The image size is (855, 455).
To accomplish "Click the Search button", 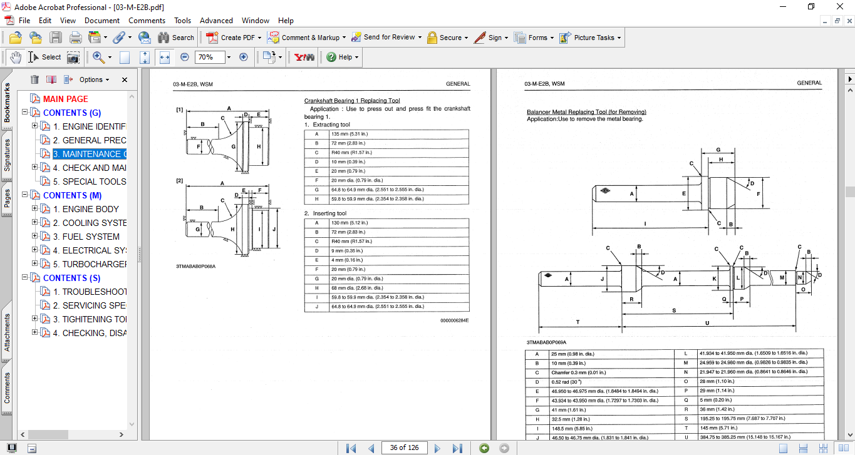I will pos(176,38).
